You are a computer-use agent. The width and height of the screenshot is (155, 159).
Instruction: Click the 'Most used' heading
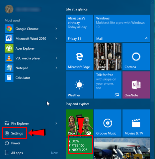tap(12, 21)
